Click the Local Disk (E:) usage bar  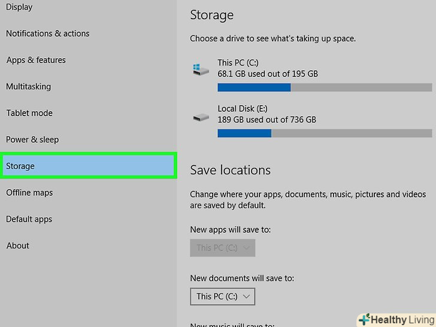click(x=324, y=133)
